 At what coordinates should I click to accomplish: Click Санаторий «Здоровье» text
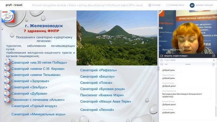(x=30, y=81)
